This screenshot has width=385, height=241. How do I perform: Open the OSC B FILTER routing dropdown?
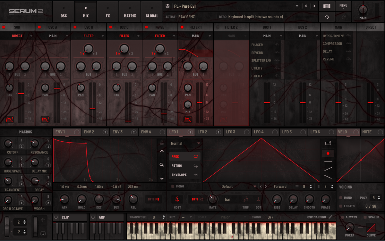[89, 36]
